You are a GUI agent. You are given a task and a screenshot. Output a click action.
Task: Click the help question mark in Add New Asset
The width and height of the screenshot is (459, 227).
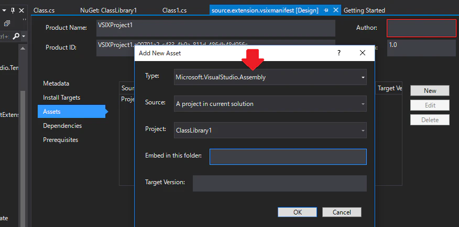(339, 53)
